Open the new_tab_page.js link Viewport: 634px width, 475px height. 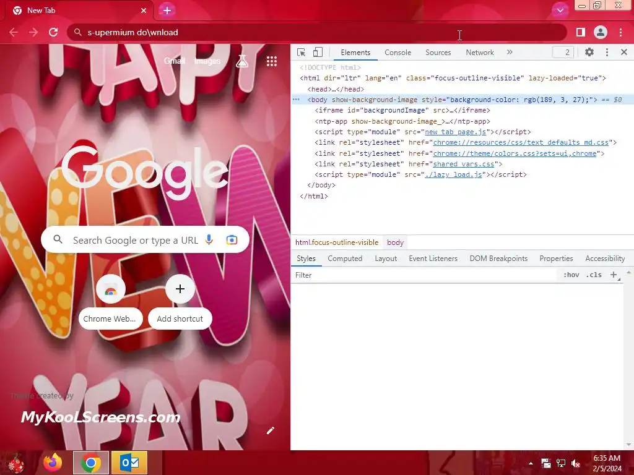(x=455, y=132)
